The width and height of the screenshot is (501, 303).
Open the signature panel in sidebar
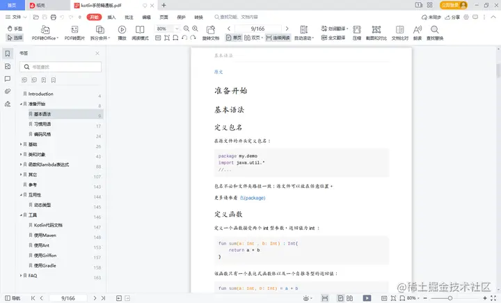pyautogui.click(x=8, y=104)
